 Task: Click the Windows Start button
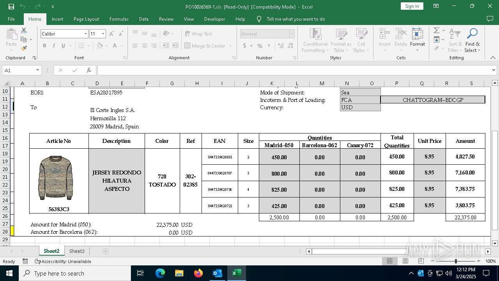(9, 273)
